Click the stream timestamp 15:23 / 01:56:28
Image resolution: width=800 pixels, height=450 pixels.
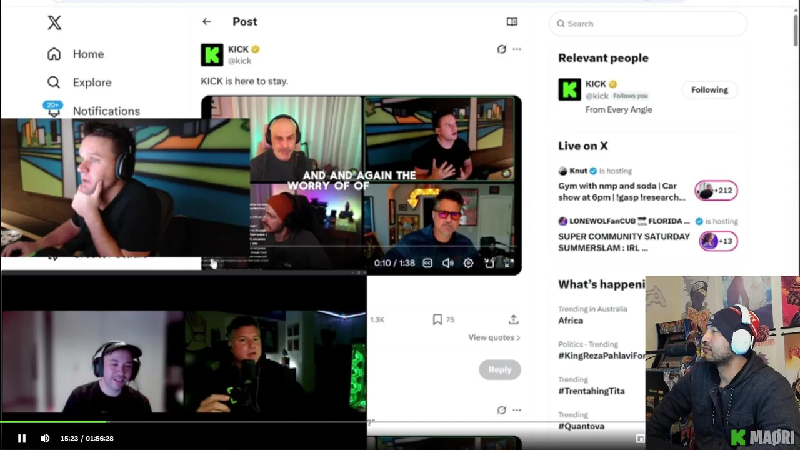pyautogui.click(x=87, y=439)
